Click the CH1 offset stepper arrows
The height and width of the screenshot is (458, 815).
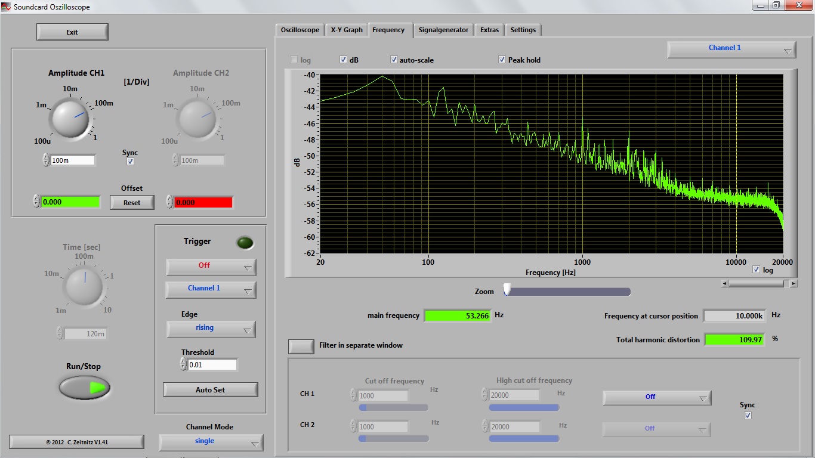36,202
